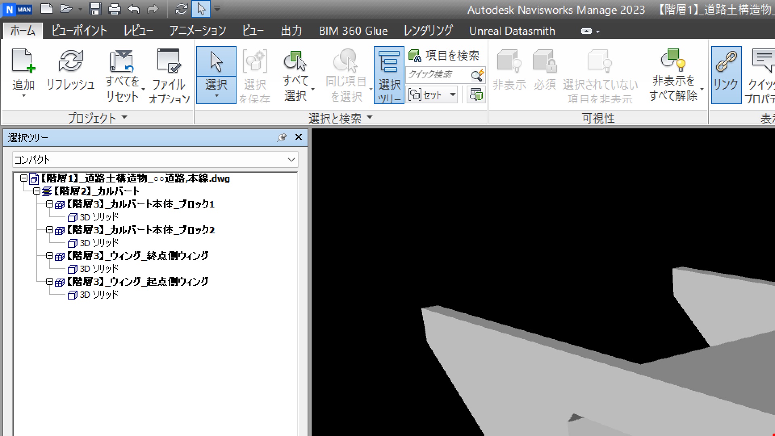This screenshot has height=436, width=775.
Task: Select 3D ソリッド under カルバート本体_ブロック2
Action: 99,243
